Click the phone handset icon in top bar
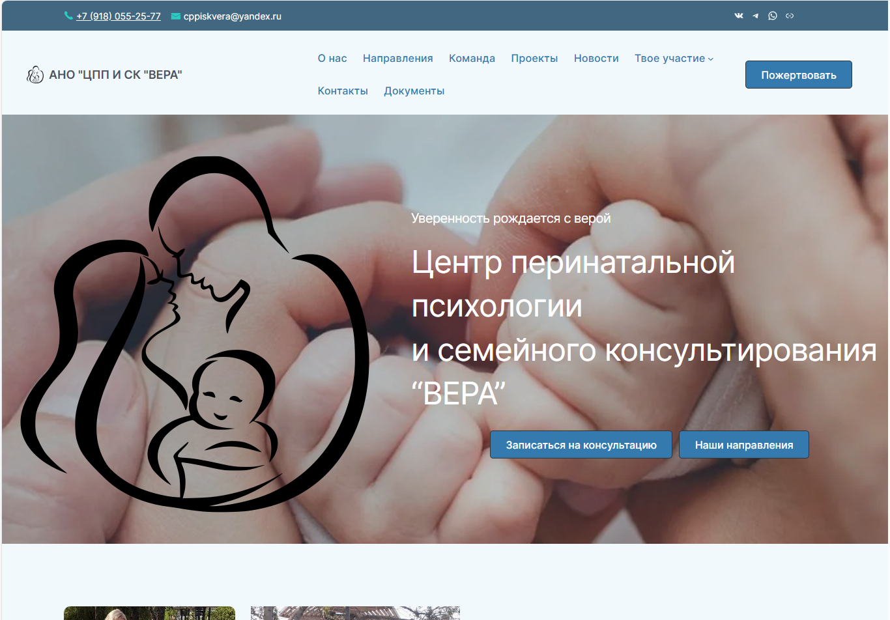Screen dimensions: 890x620 [x=68, y=16]
